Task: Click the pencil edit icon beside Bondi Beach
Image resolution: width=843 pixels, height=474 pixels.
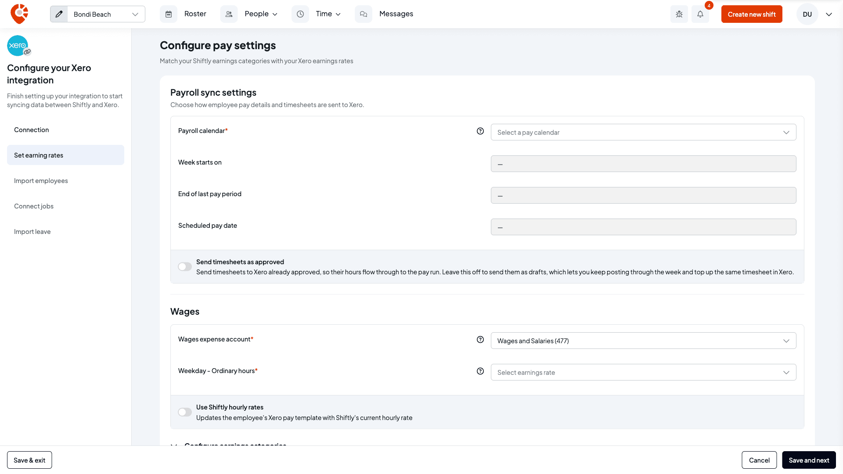Action: tap(59, 14)
